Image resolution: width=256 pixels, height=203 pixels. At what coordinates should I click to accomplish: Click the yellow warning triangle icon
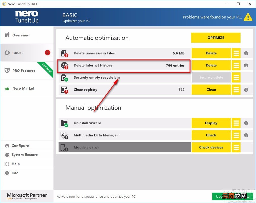(x=248, y=17)
